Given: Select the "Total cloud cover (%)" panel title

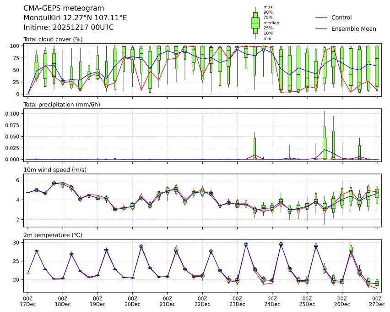Looking at the screenshot, I should 53,39.
